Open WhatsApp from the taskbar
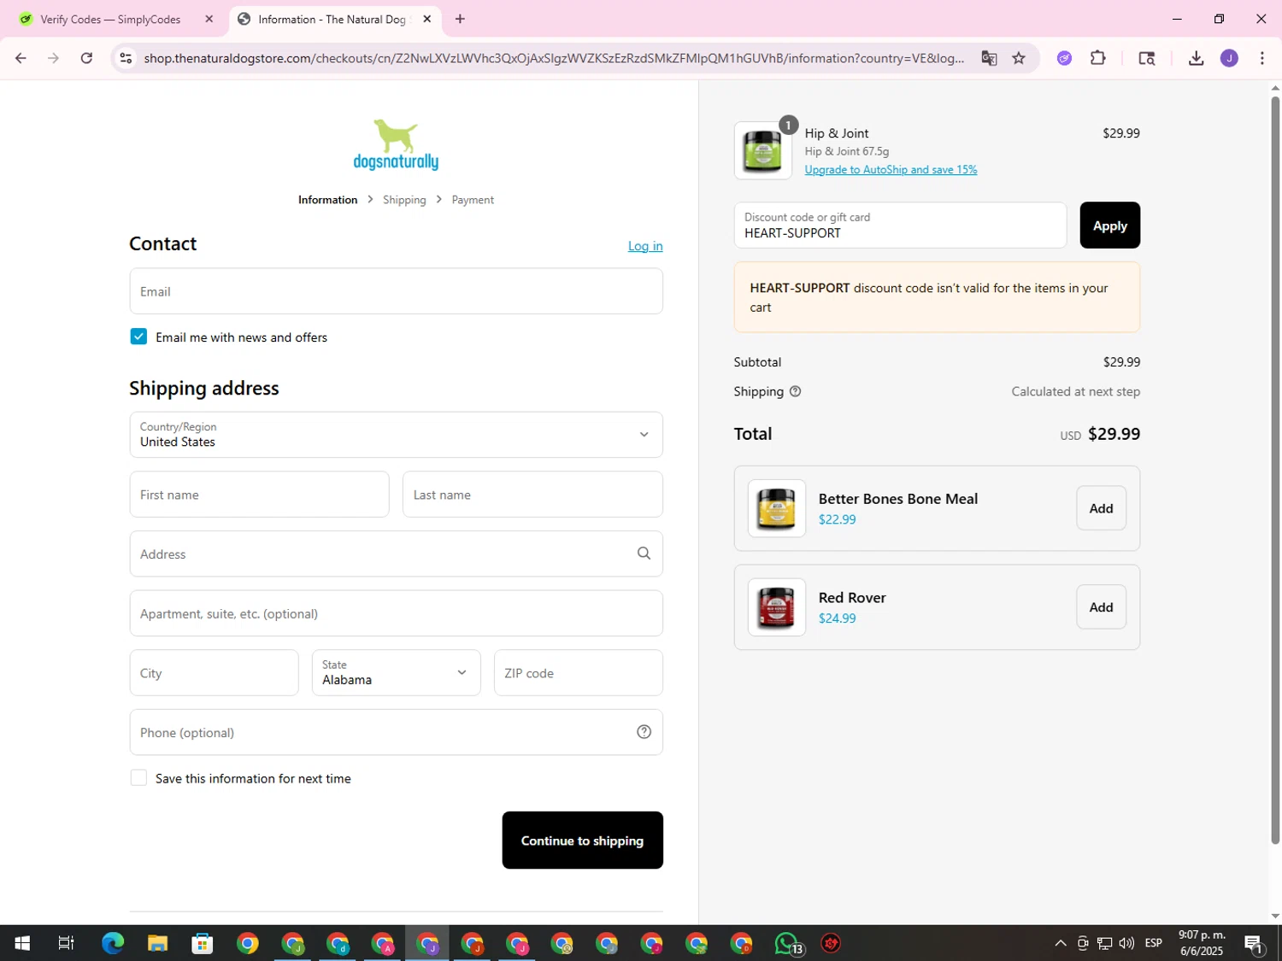 [788, 943]
